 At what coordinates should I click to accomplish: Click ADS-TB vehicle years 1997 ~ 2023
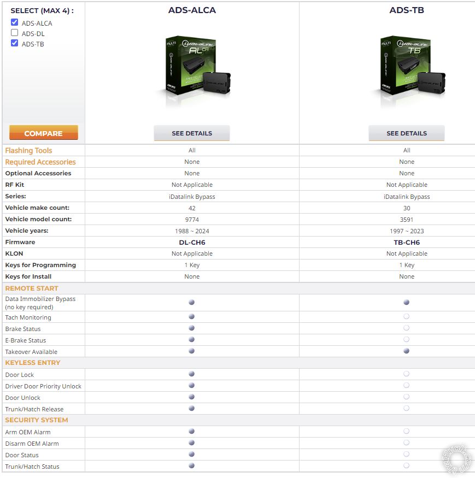coord(407,231)
